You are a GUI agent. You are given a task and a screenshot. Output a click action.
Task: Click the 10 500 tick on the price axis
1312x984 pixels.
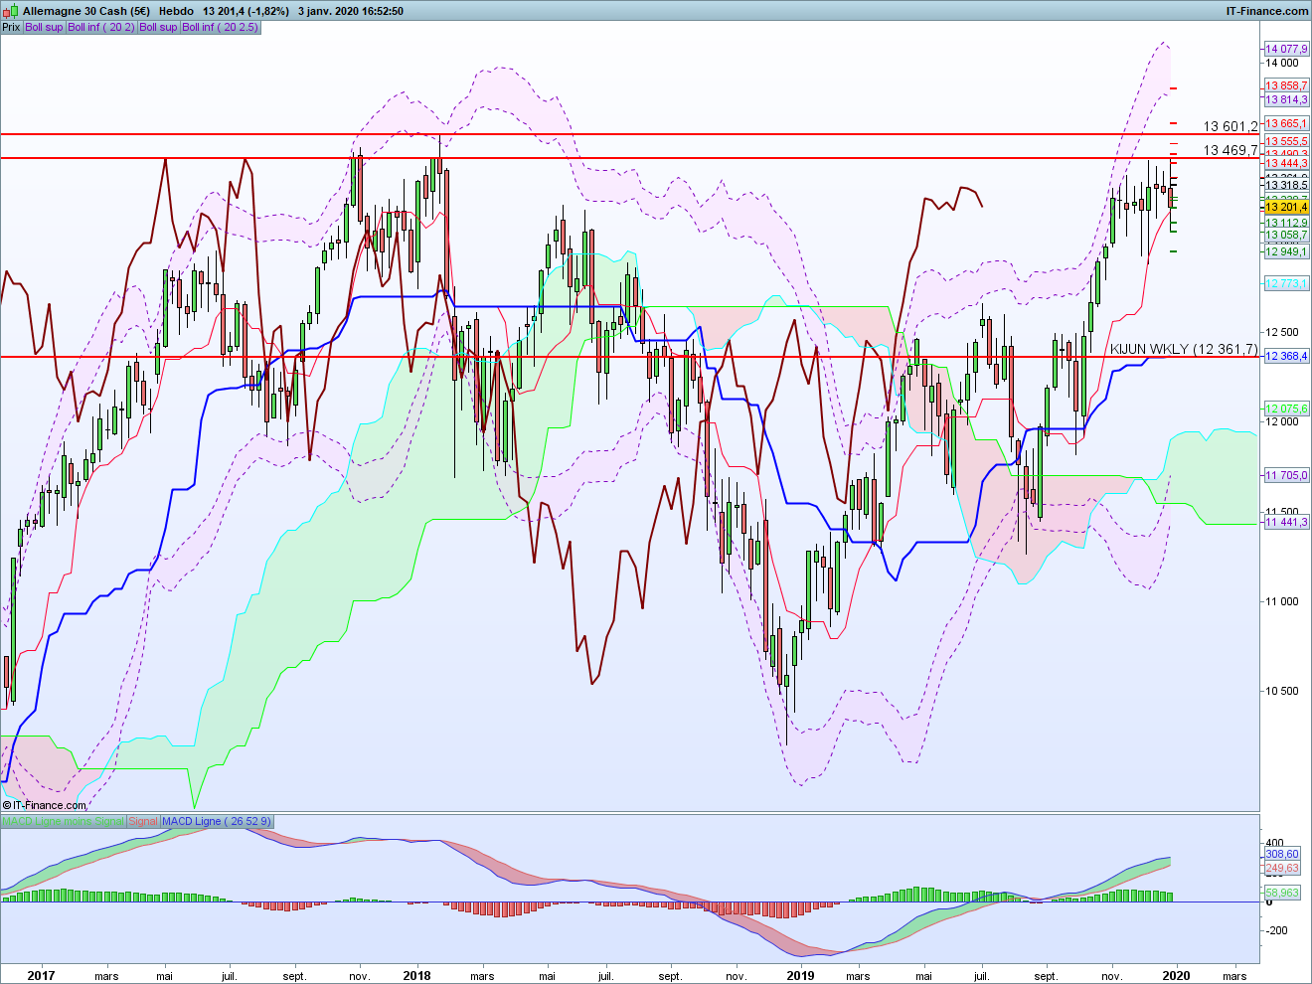(x=1282, y=691)
